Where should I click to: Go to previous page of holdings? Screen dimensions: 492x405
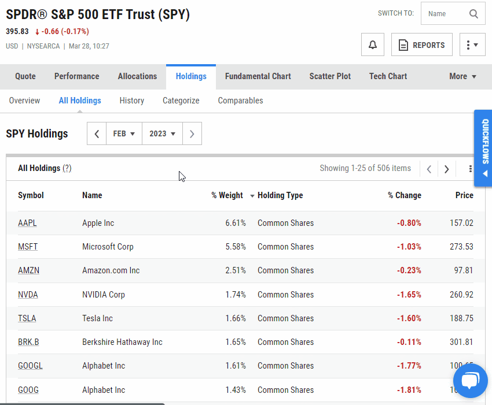pos(429,169)
